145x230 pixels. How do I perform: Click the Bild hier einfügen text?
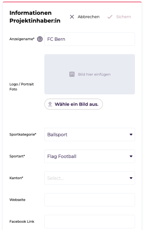[x=94, y=74]
